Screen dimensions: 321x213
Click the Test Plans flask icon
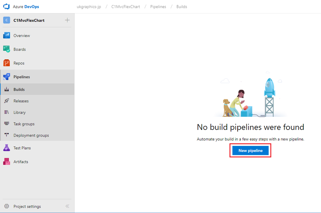coord(7,148)
